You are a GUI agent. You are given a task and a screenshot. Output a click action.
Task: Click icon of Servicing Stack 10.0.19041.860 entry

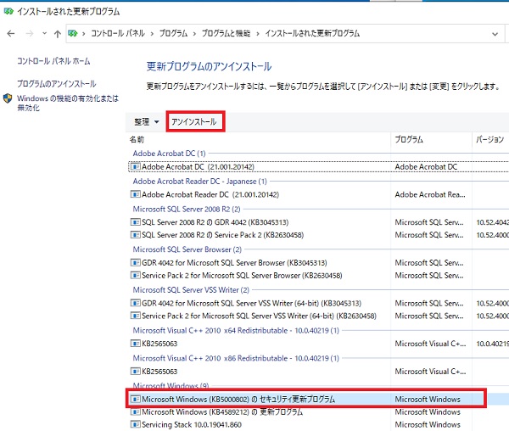point(136,424)
